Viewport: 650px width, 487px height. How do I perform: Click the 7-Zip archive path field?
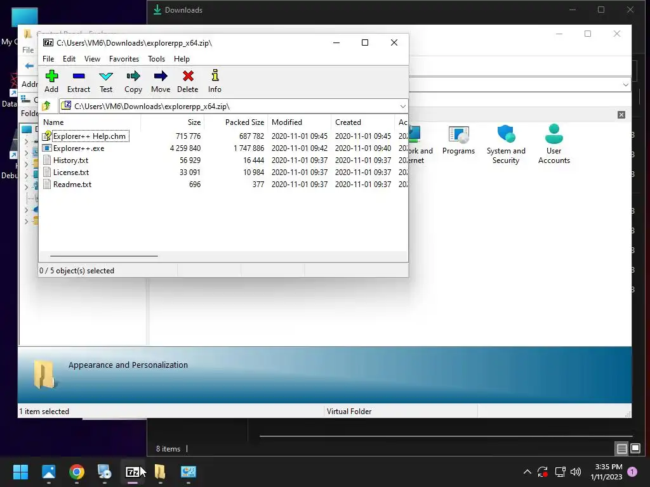click(229, 107)
